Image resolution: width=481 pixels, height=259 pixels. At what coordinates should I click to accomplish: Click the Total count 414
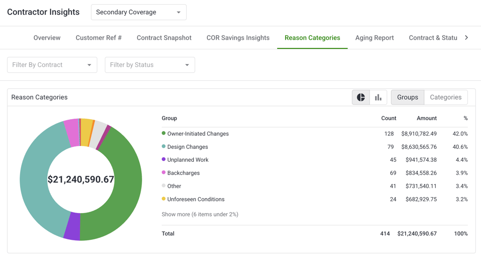pyautogui.click(x=385, y=234)
